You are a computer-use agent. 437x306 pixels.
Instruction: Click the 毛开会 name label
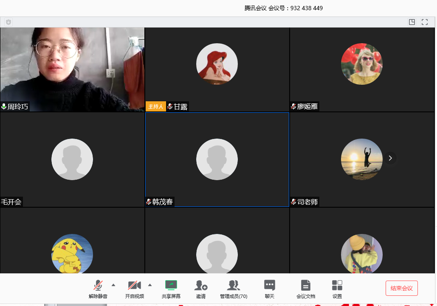pos(11,202)
